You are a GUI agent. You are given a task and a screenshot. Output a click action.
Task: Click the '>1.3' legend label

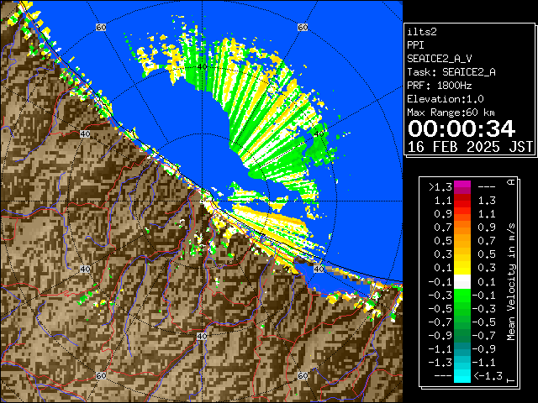(440, 187)
